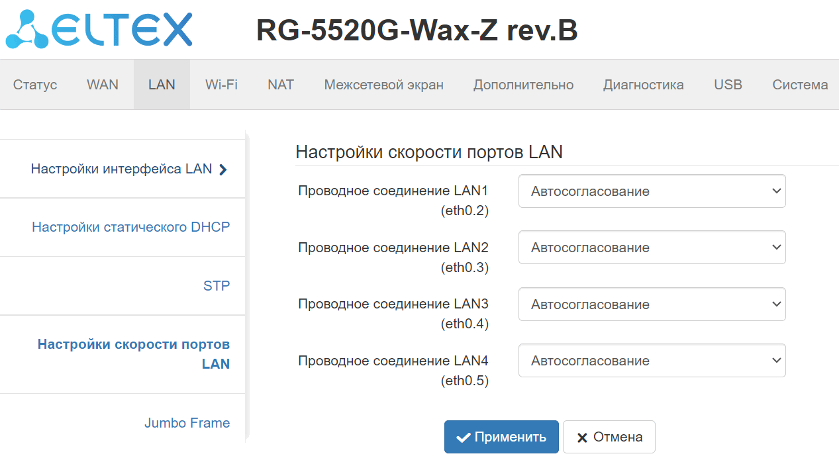This screenshot has height=464, width=839.
Task: Open Межсетевой экран tab
Action: pyautogui.click(x=383, y=85)
